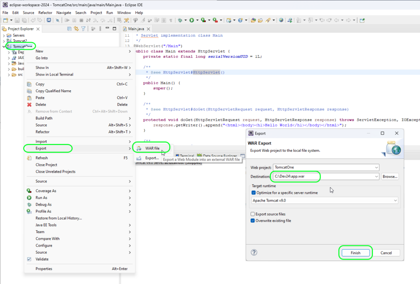420x284 pixels.
Task: Open the Refactor menu in menu bar
Action: pyautogui.click(x=45, y=13)
